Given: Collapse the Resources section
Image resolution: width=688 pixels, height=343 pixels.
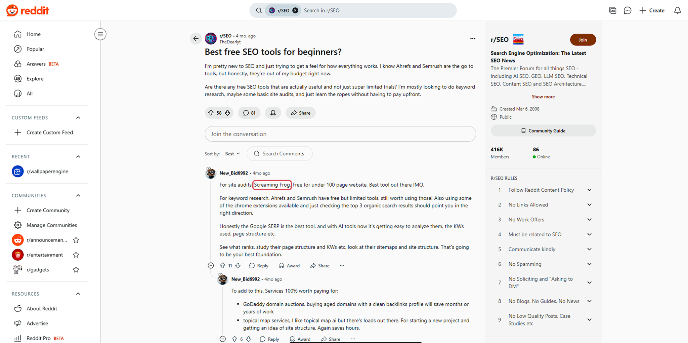Looking at the screenshot, I should coord(78,294).
